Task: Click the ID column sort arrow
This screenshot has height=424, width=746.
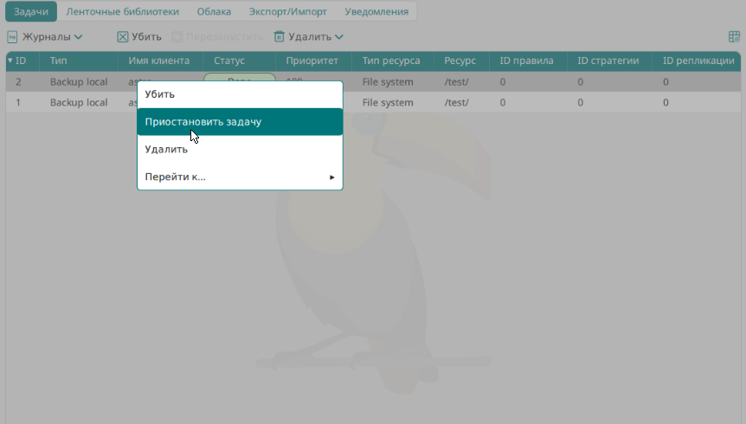Action: click(10, 61)
